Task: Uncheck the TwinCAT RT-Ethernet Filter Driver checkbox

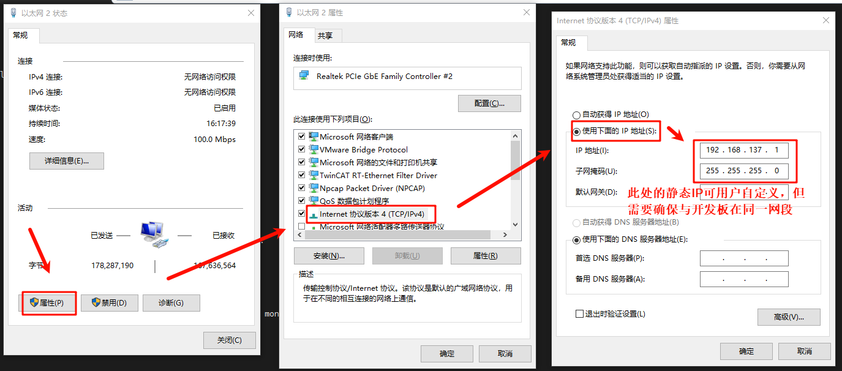Action: [301, 175]
